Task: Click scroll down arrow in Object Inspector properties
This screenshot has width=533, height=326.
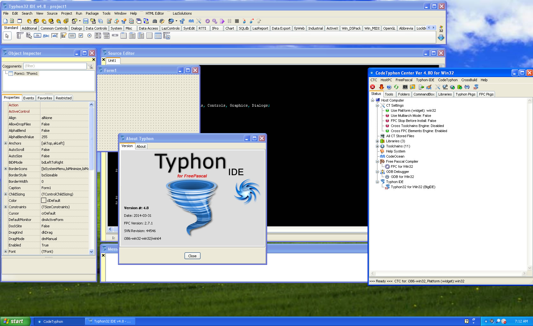Action: (x=91, y=252)
